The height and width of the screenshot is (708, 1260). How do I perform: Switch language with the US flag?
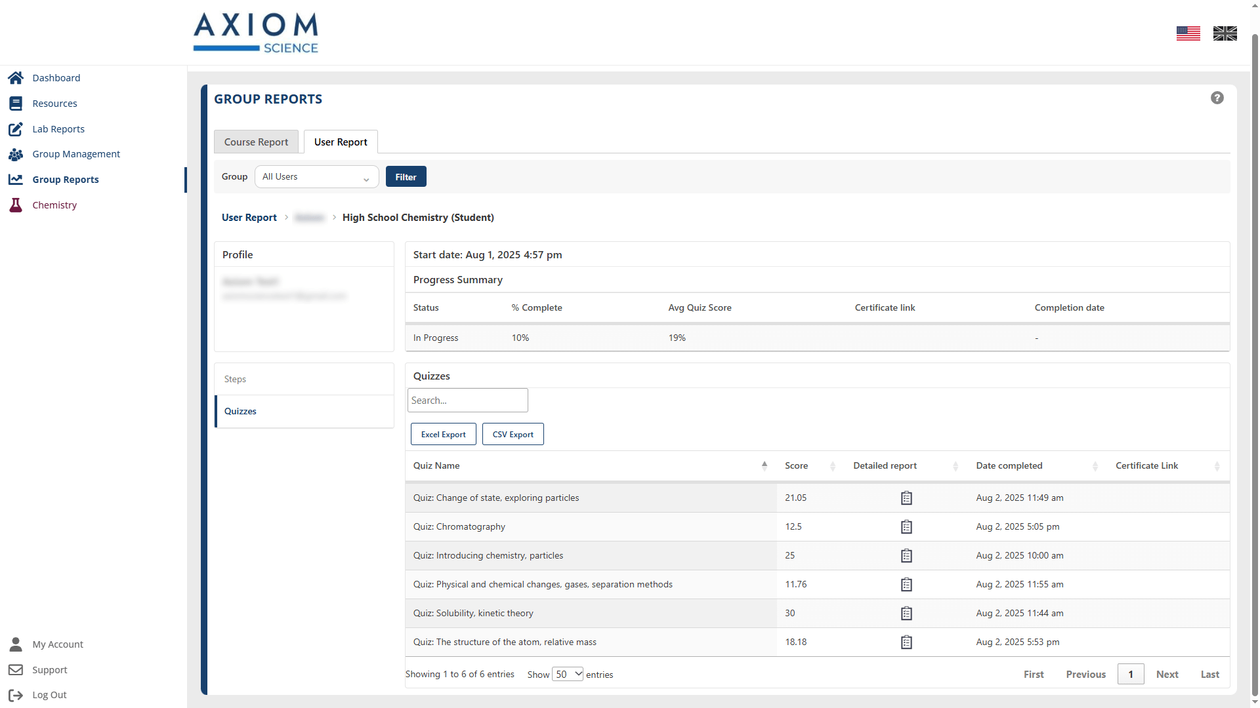(x=1188, y=33)
